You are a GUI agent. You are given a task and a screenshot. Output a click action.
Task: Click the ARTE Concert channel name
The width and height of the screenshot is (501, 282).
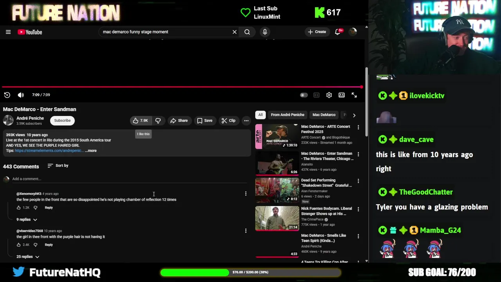point(311,138)
